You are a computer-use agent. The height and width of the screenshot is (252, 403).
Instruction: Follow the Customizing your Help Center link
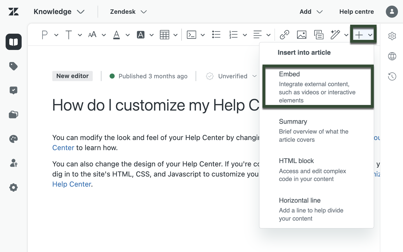tap(72, 184)
